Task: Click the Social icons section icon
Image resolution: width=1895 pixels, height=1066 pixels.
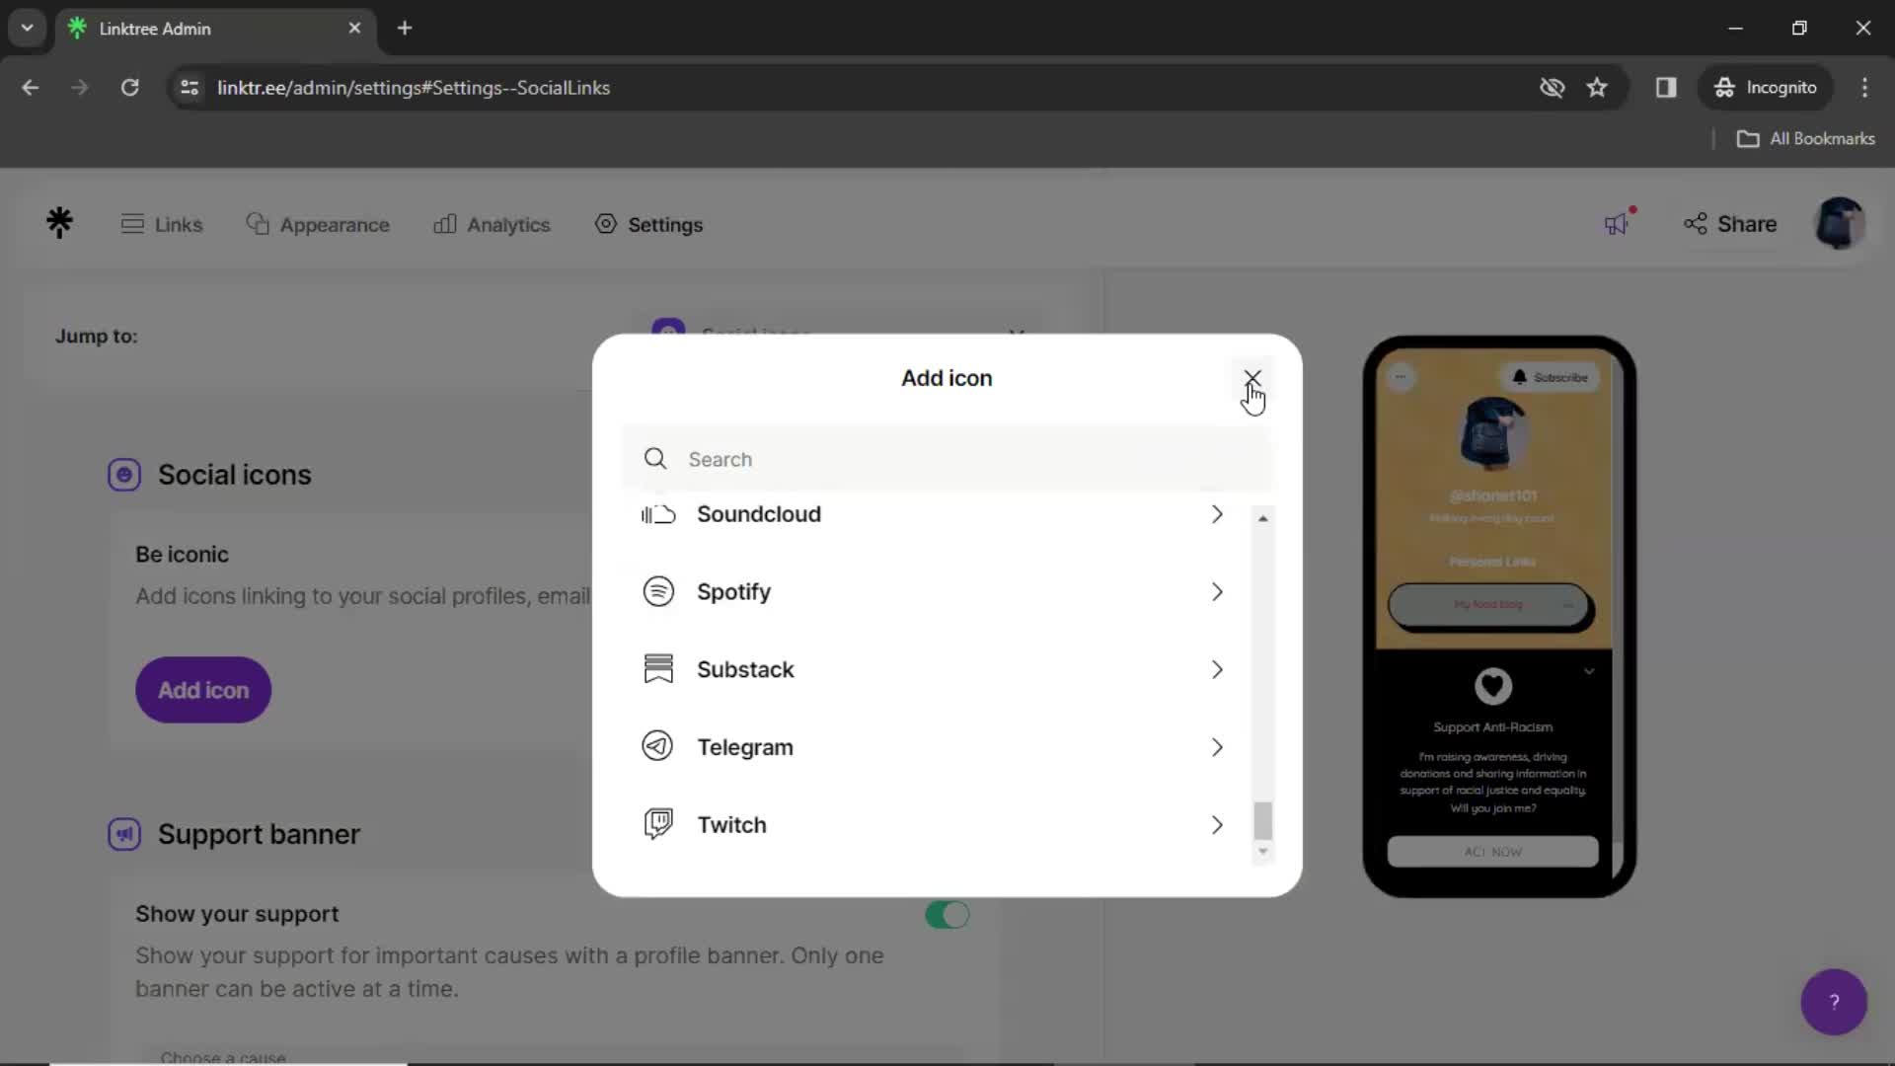Action: [x=123, y=474]
